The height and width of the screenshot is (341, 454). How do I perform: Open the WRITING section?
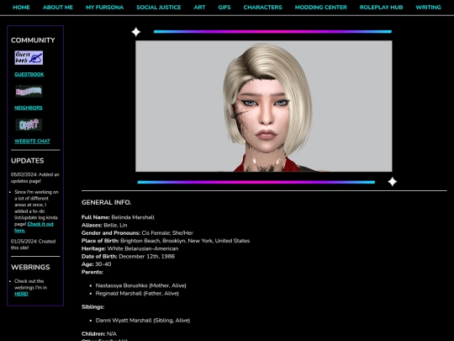pyautogui.click(x=428, y=8)
